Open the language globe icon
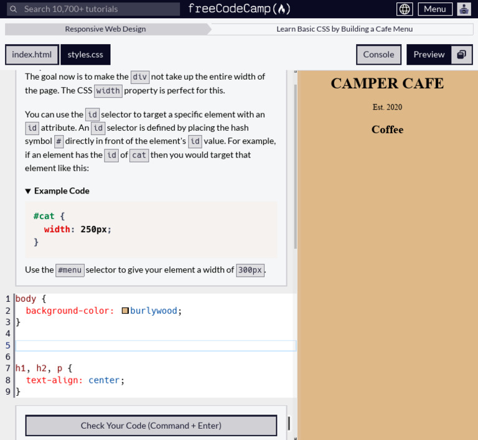This screenshot has width=478, height=440. [405, 9]
